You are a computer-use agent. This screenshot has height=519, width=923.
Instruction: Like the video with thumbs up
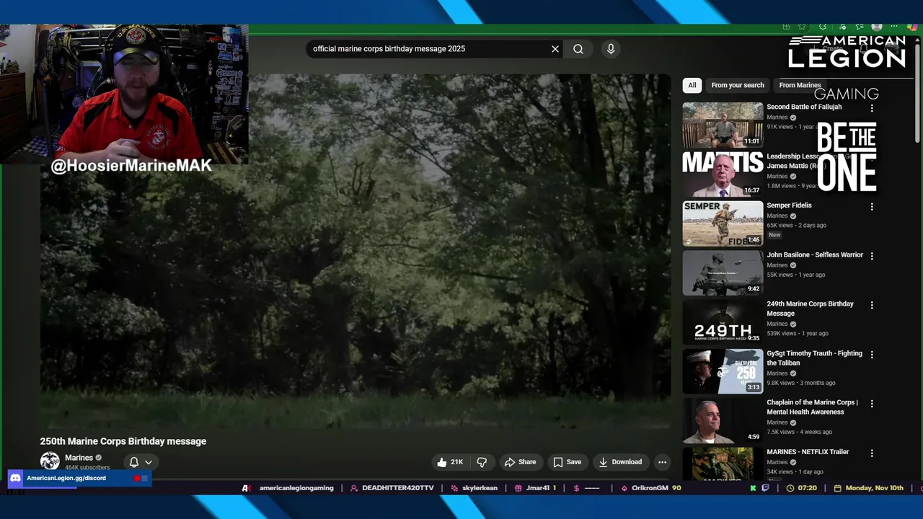[x=450, y=462]
